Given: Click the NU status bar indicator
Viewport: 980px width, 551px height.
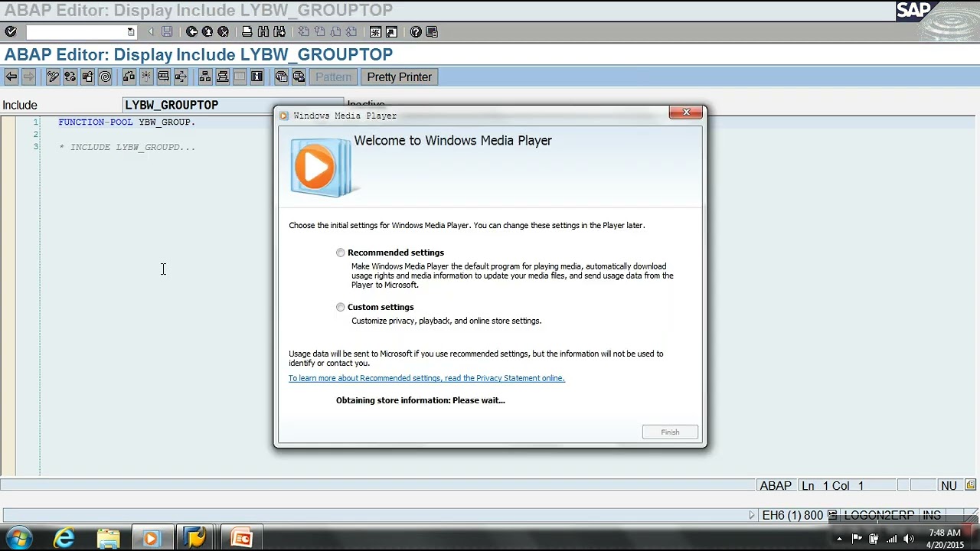Looking at the screenshot, I should click(949, 485).
